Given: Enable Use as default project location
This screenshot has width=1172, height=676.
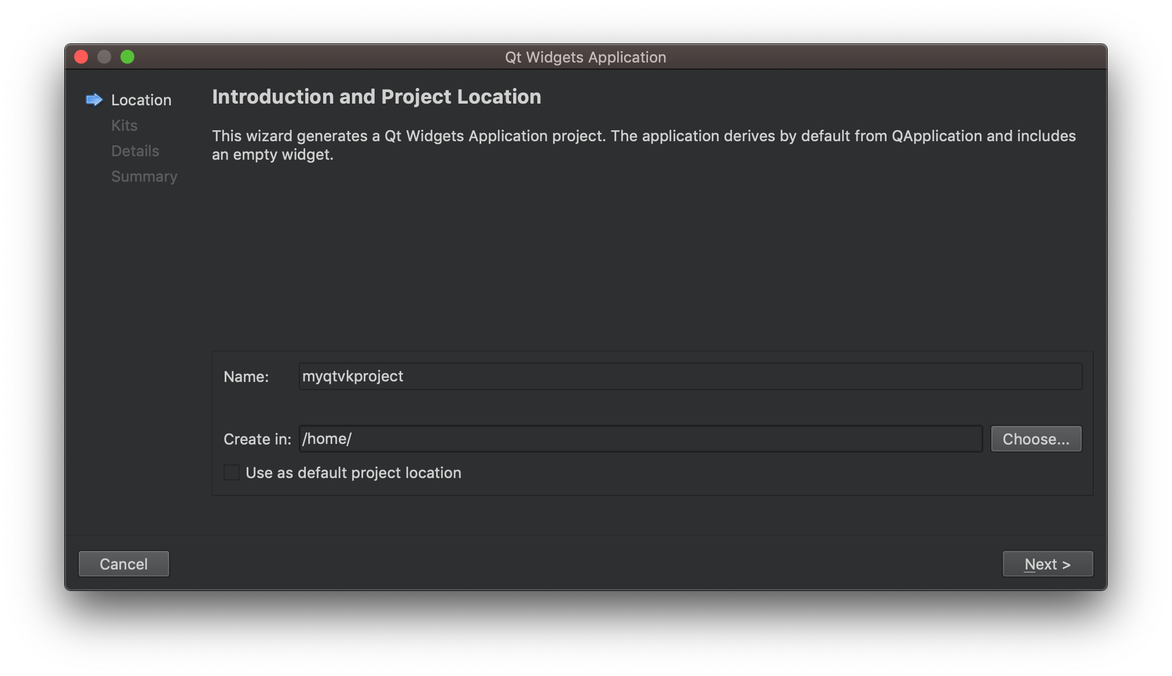Looking at the screenshot, I should coord(232,472).
